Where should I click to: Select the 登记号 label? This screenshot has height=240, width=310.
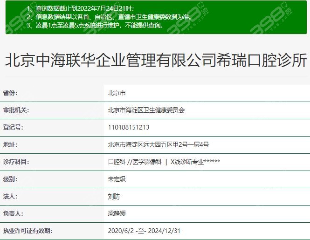[x=13, y=127]
